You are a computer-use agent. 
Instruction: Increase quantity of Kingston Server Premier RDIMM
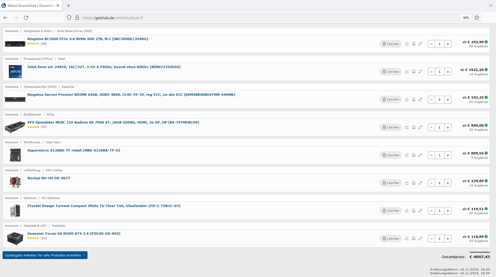coord(448,99)
